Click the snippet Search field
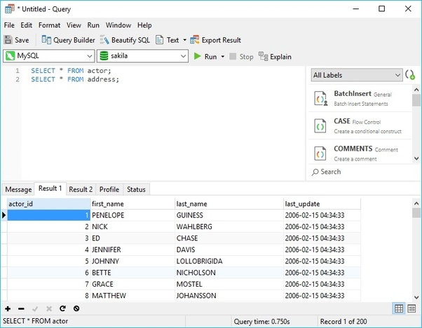This screenshot has height=328, width=422. pyautogui.click(x=360, y=172)
